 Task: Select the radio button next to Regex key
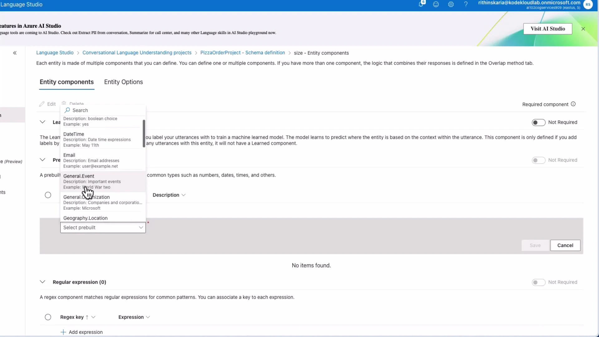(48, 317)
